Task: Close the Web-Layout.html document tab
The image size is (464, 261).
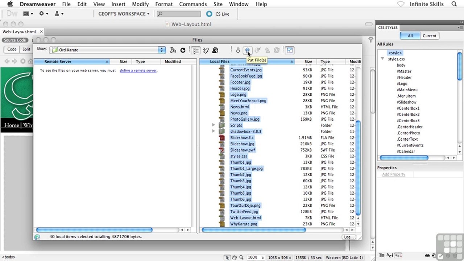Action: [x=41, y=32]
